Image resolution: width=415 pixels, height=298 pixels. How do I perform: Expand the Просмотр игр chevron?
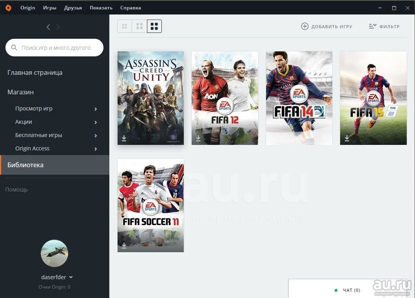click(x=96, y=109)
